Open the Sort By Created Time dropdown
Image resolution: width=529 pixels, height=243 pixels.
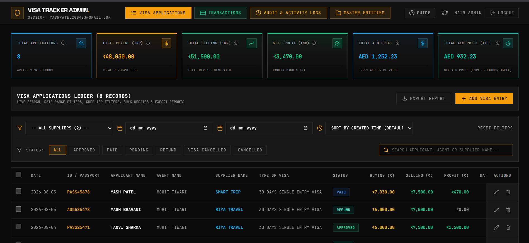tap(369, 128)
